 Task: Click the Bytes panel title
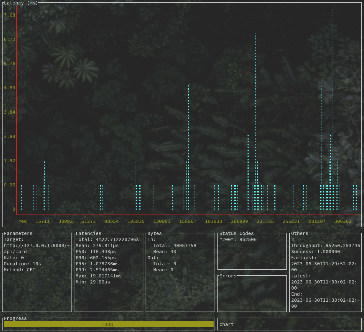[155, 233]
